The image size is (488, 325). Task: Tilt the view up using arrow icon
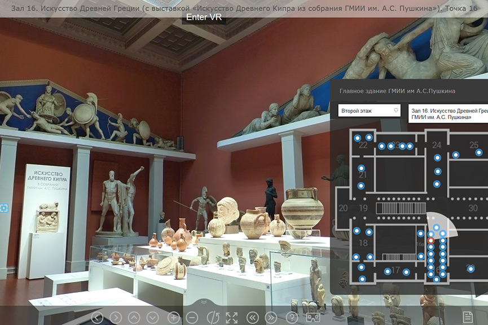click(x=134, y=318)
